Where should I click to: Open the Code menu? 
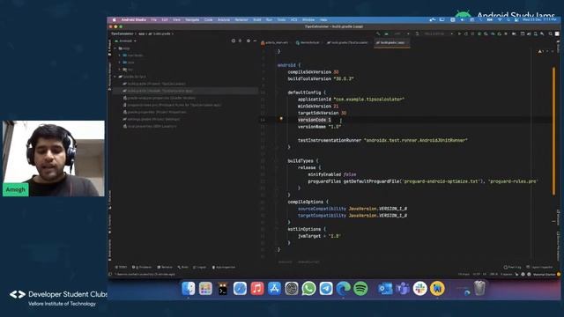point(209,19)
